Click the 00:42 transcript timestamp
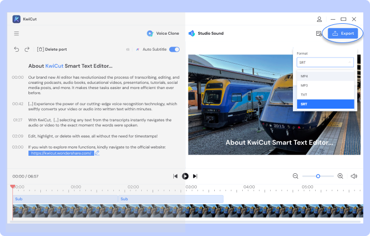Image resolution: width=370 pixels, height=236 pixels. pos(18,104)
